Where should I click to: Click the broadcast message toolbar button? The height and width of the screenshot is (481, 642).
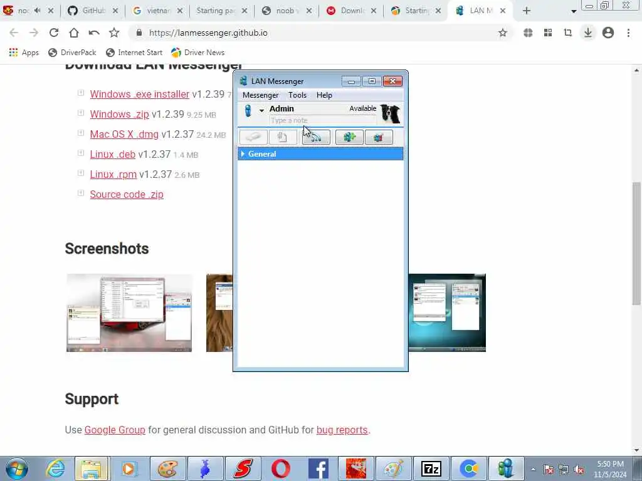316,137
